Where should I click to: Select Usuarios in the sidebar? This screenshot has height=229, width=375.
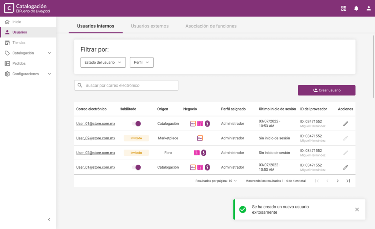[x=28, y=32]
